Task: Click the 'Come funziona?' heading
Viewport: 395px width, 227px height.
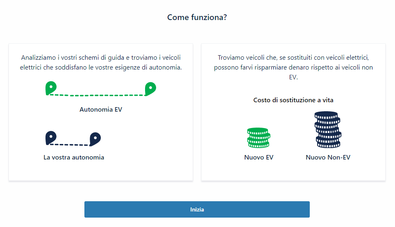Action: (x=197, y=18)
